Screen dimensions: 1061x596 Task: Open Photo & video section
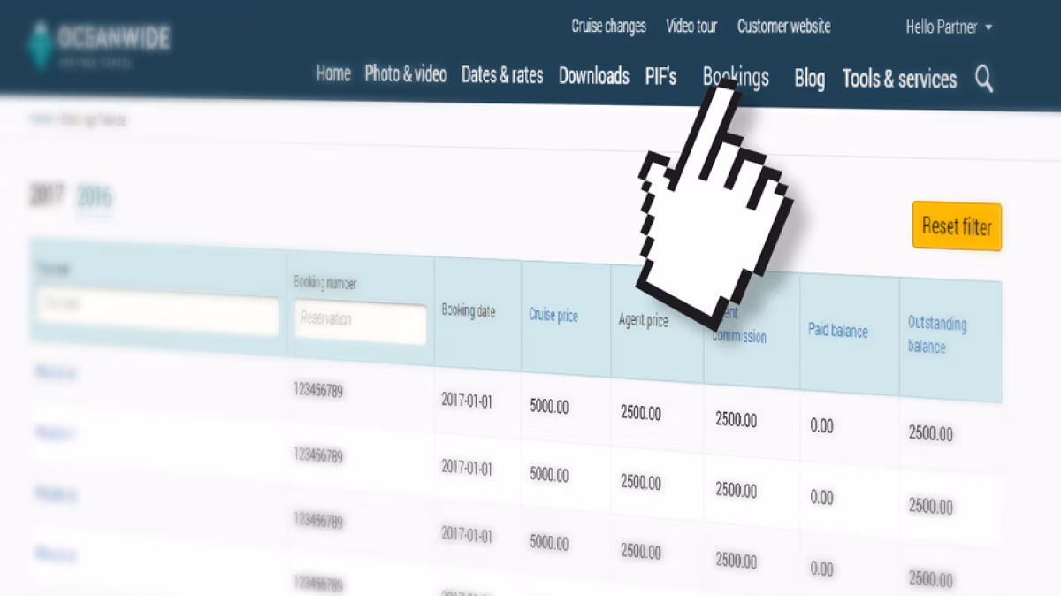point(405,74)
